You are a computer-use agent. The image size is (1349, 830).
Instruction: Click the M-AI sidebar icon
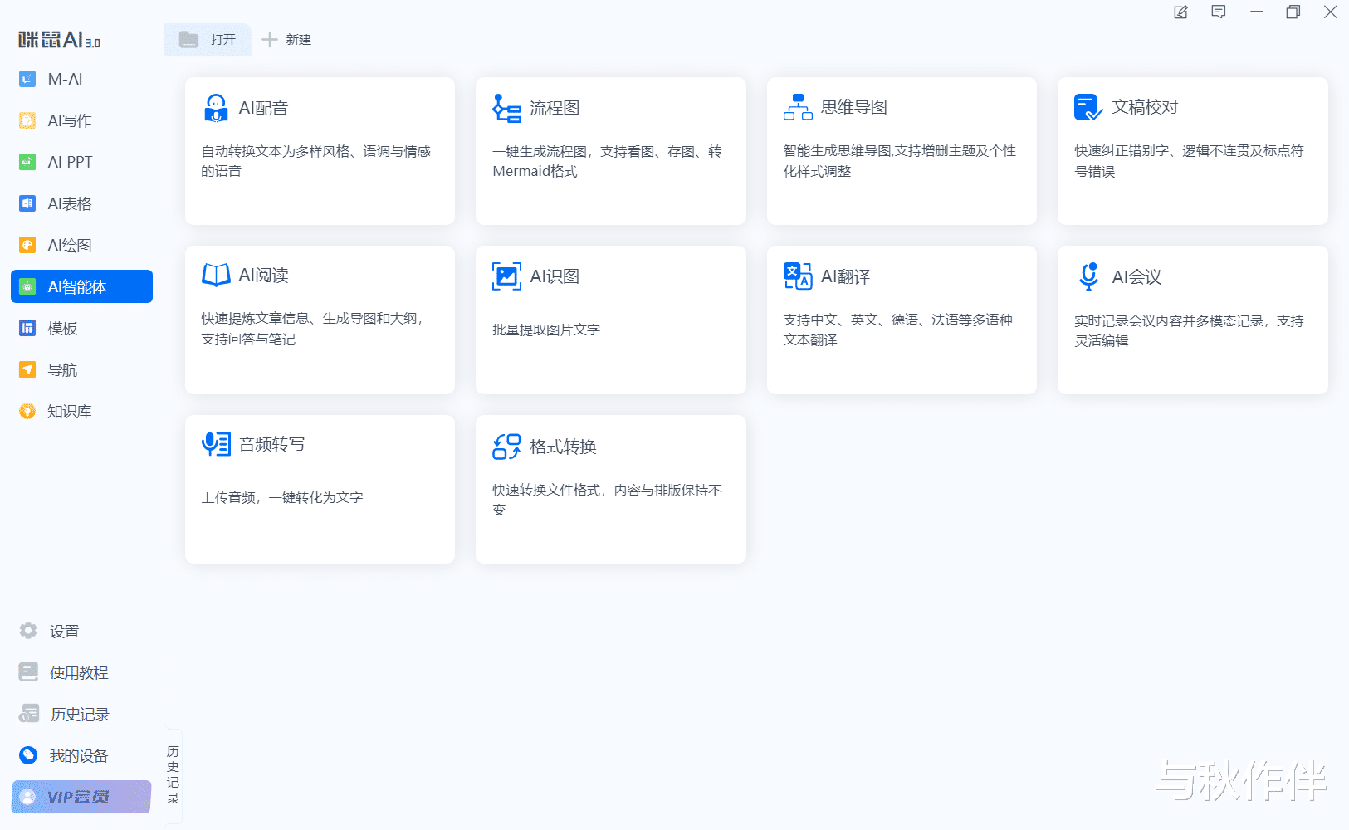[27, 79]
